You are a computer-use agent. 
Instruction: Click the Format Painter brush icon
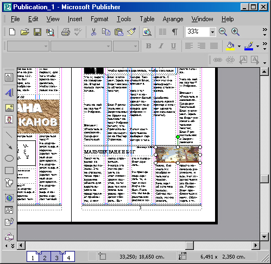131,32
